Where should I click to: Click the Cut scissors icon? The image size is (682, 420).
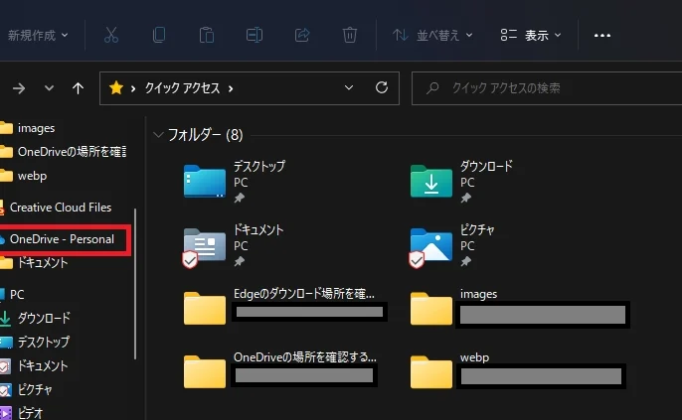[111, 35]
